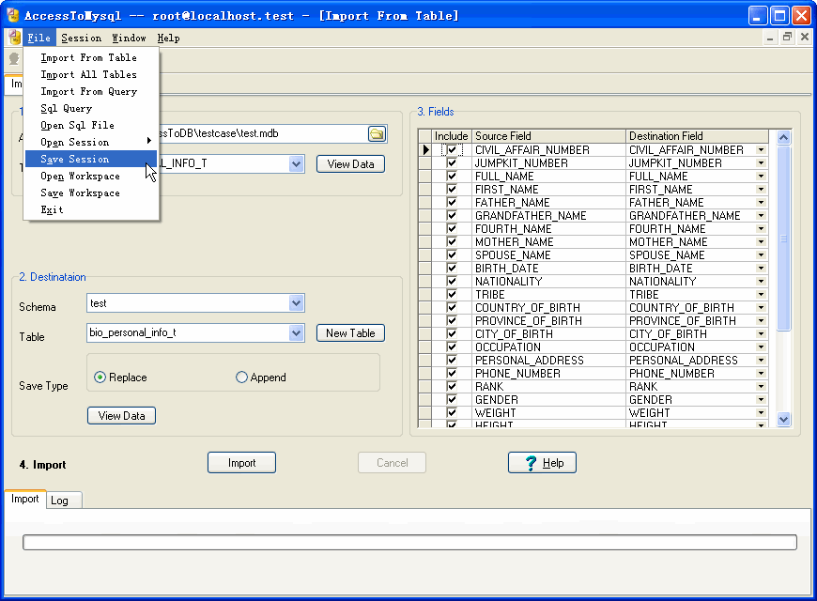Click the row selector arrow for CIVIL_AFFAIR_NUMBER

[x=425, y=150]
